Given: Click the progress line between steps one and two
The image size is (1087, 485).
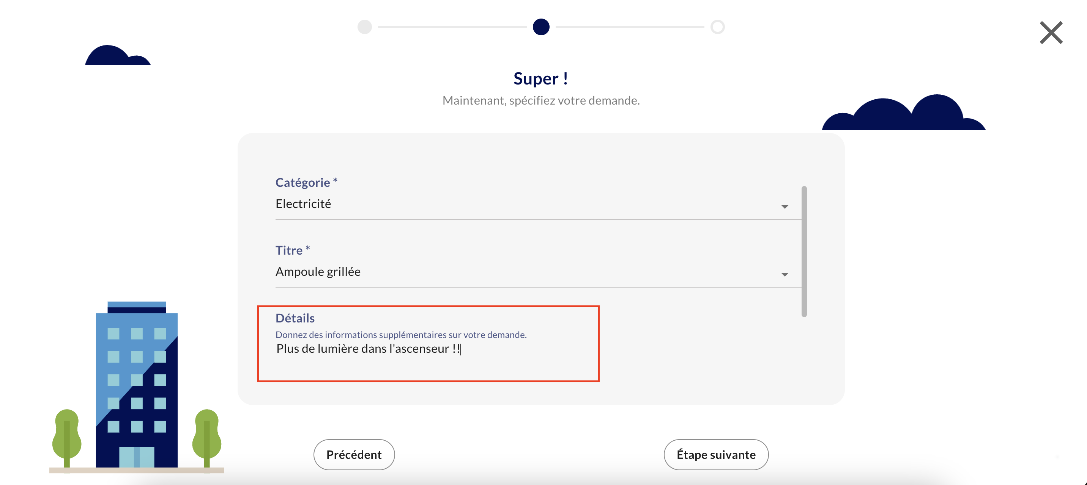Looking at the screenshot, I should [452, 27].
